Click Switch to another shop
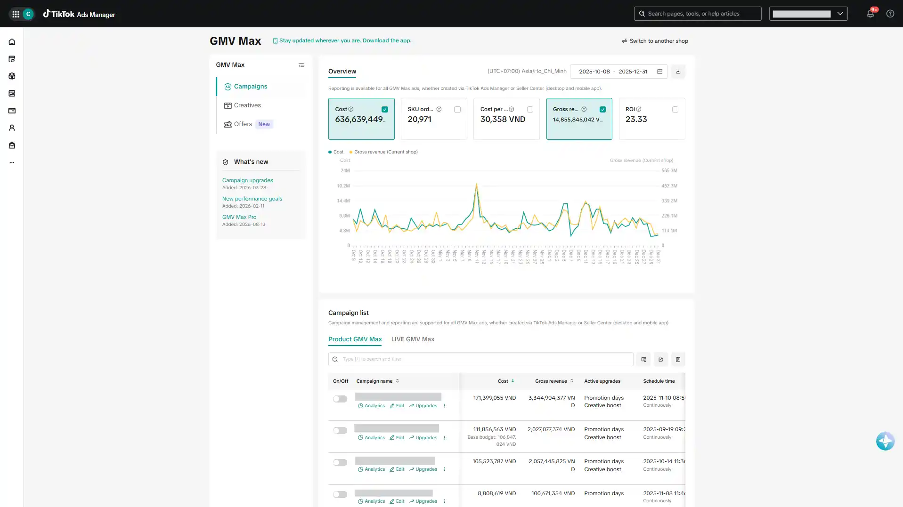The height and width of the screenshot is (507, 903). point(655,41)
